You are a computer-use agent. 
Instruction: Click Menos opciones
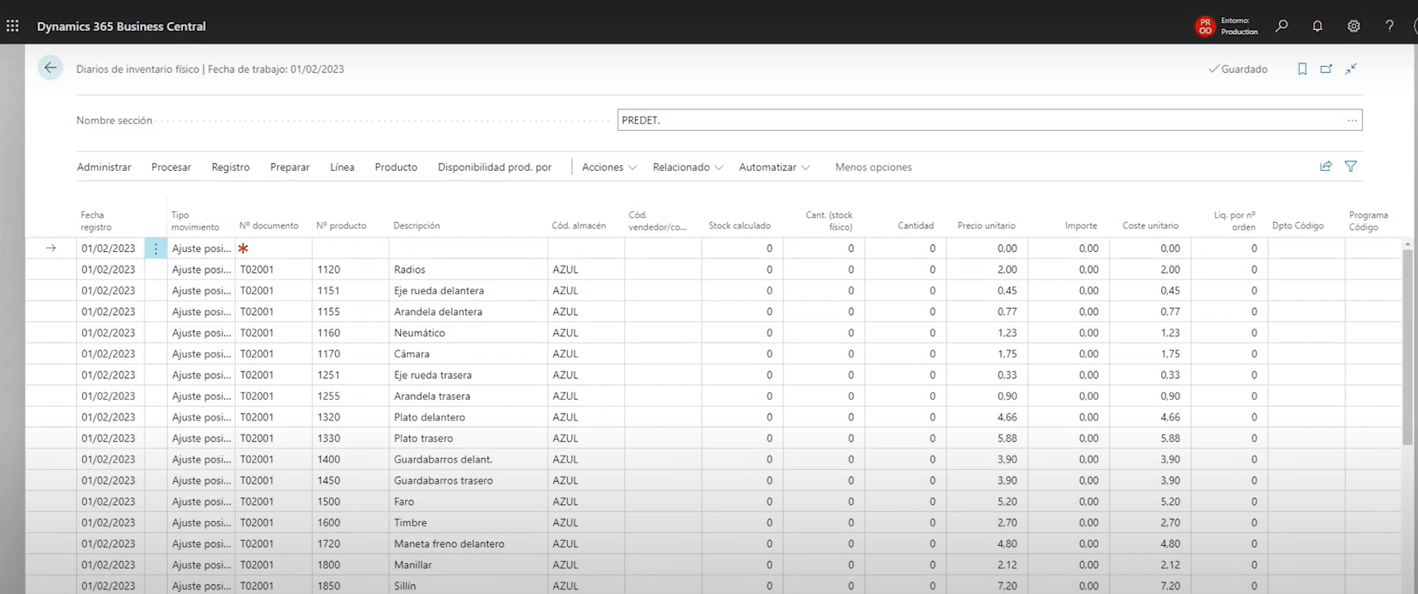(x=873, y=167)
